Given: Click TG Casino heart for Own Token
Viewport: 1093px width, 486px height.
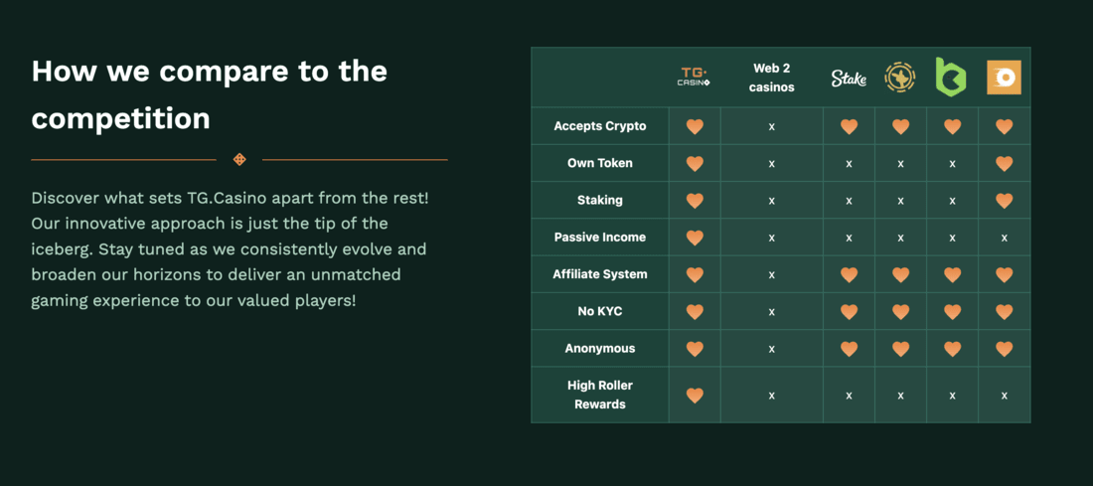Looking at the screenshot, I should 695,164.
